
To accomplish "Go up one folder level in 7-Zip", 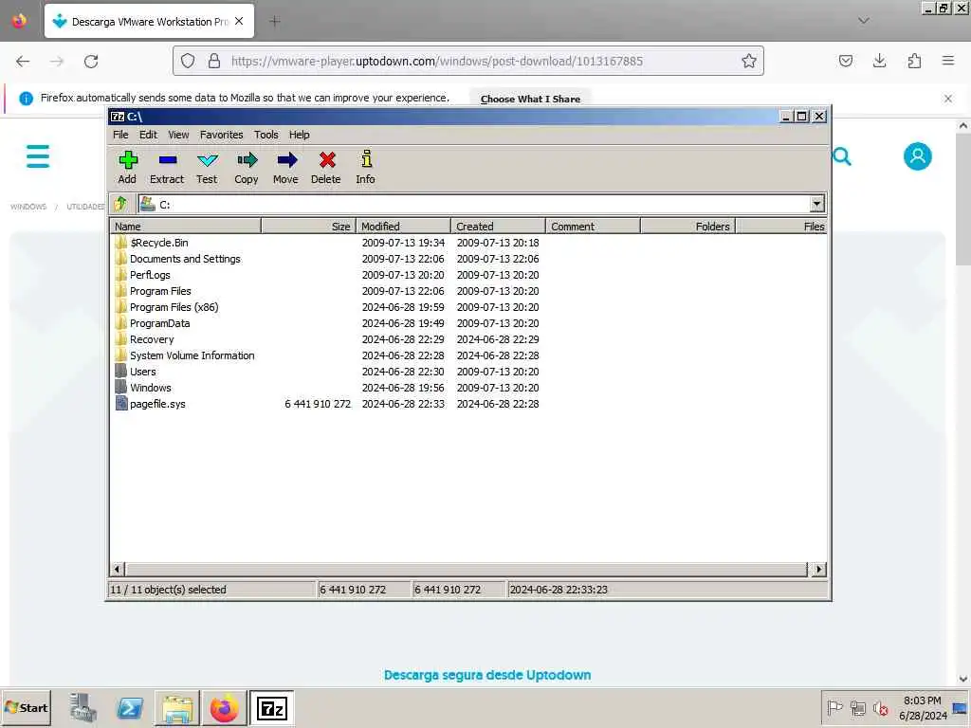I will pos(120,204).
